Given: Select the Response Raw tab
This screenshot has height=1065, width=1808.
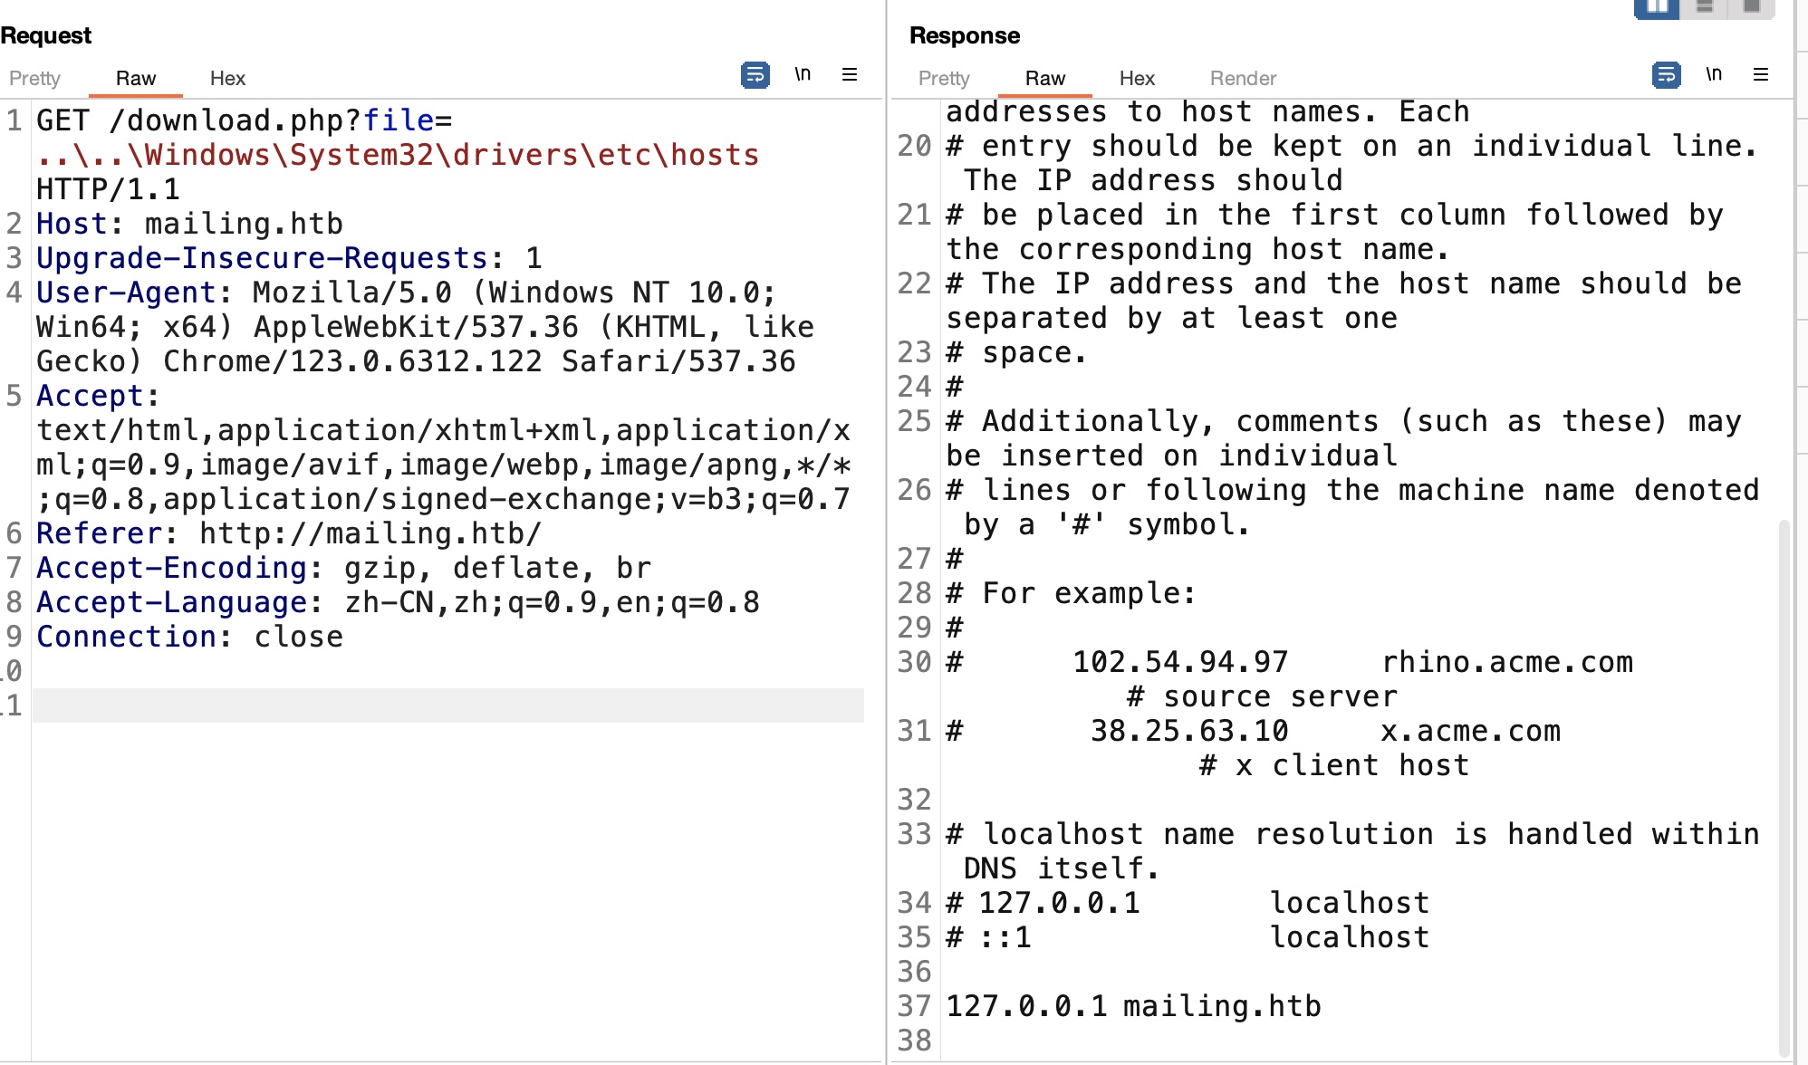Looking at the screenshot, I should point(1045,78).
